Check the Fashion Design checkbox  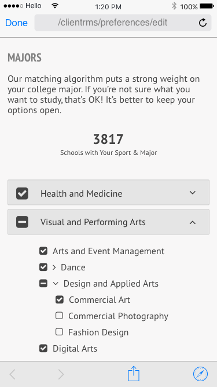tap(59, 332)
